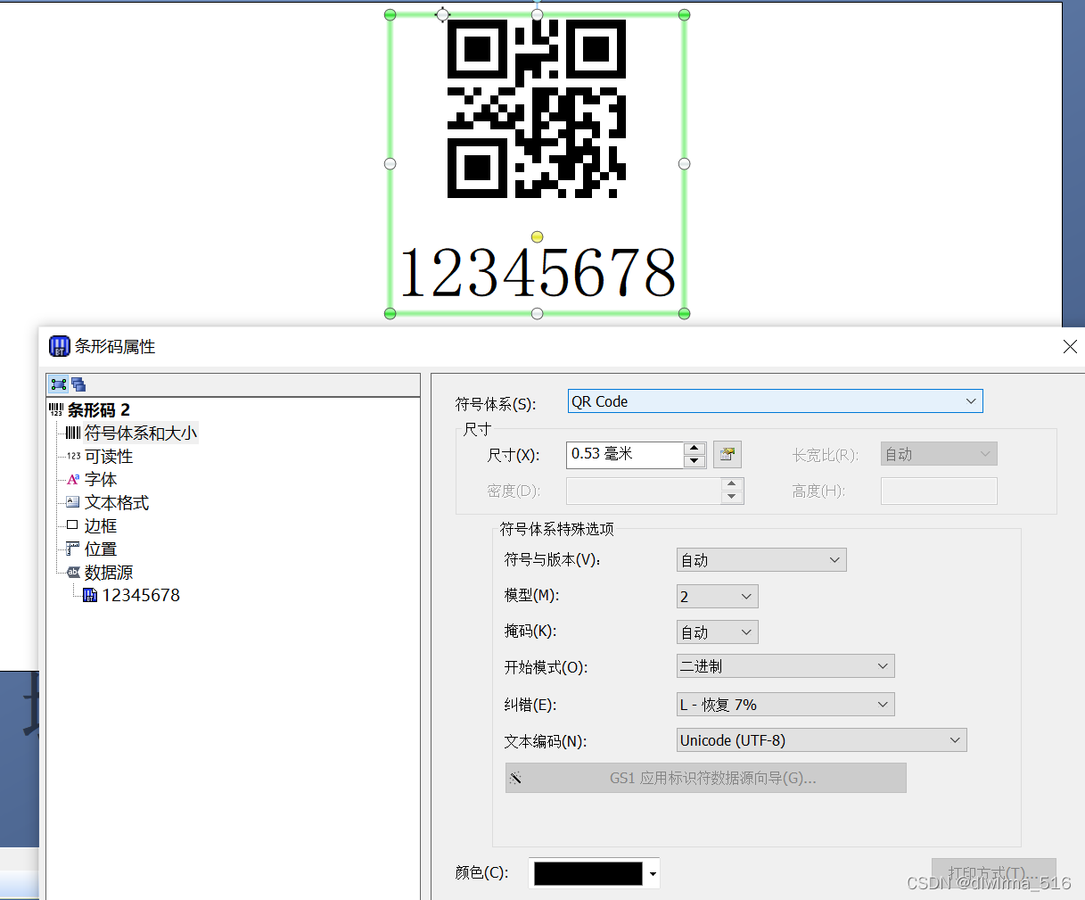Open the 纠错(E) L - 恢复 7% dropdown
The image size is (1085, 900).
(785, 705)
